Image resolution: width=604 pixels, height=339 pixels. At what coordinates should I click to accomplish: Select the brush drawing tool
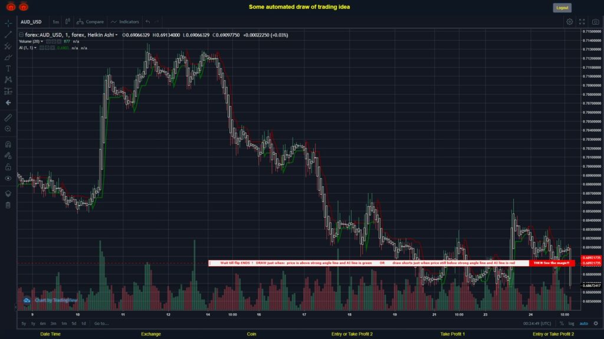[x=8, y=57]
